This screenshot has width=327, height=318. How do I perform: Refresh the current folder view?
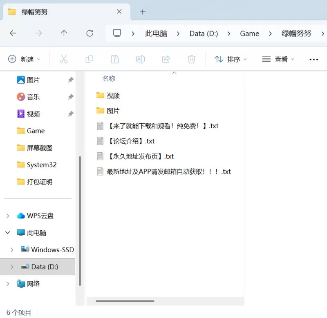click(x=90, y=33)
